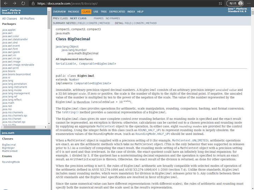Viewport: 254px width, 190px height.
Task: Reload the page with the refresh icon
Action: pyautogui.click(x=23, y=4)
